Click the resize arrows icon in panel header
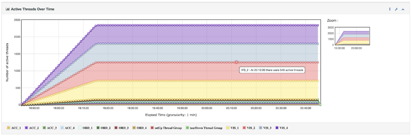Image resolution: width=412 pixels, height=137 pixels. pyautogui.click(x=390, y=9)
